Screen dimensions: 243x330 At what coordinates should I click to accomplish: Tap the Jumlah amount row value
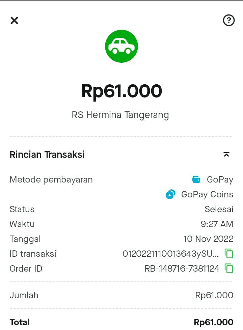point(214,295)
